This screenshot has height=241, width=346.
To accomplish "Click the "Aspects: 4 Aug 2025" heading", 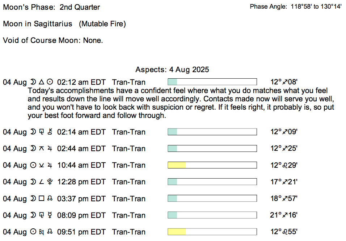I will point(172,69).
